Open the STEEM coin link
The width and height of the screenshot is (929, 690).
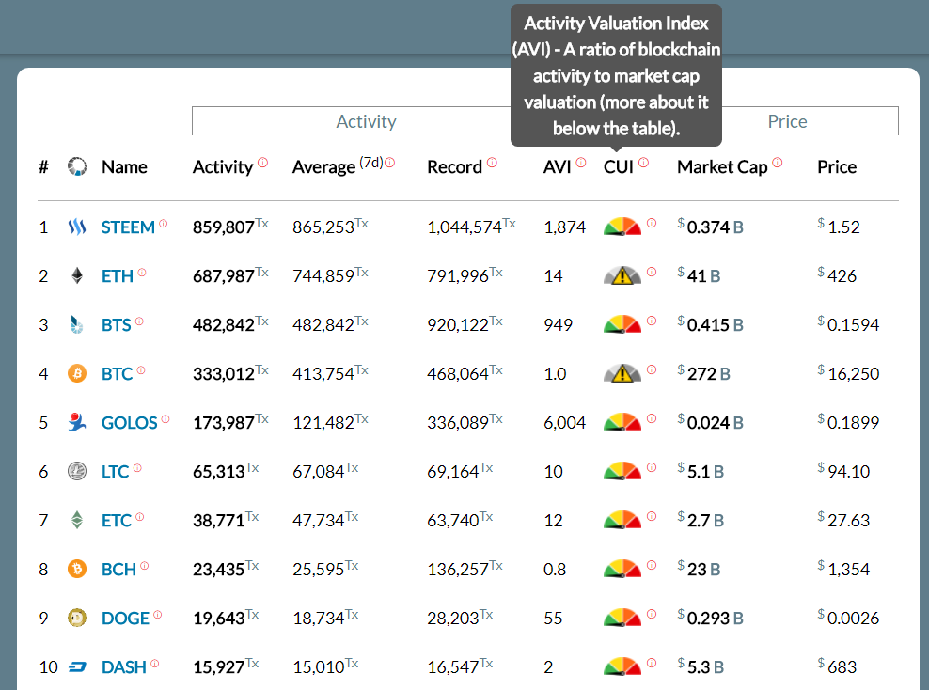(128, 227)
